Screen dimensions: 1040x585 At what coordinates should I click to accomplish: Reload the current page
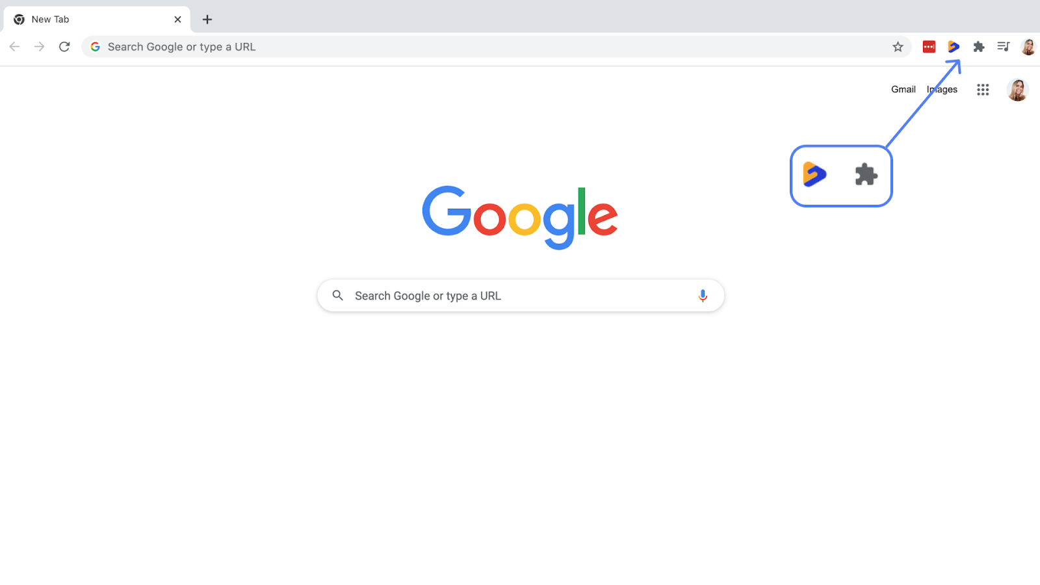pos(64,47)
